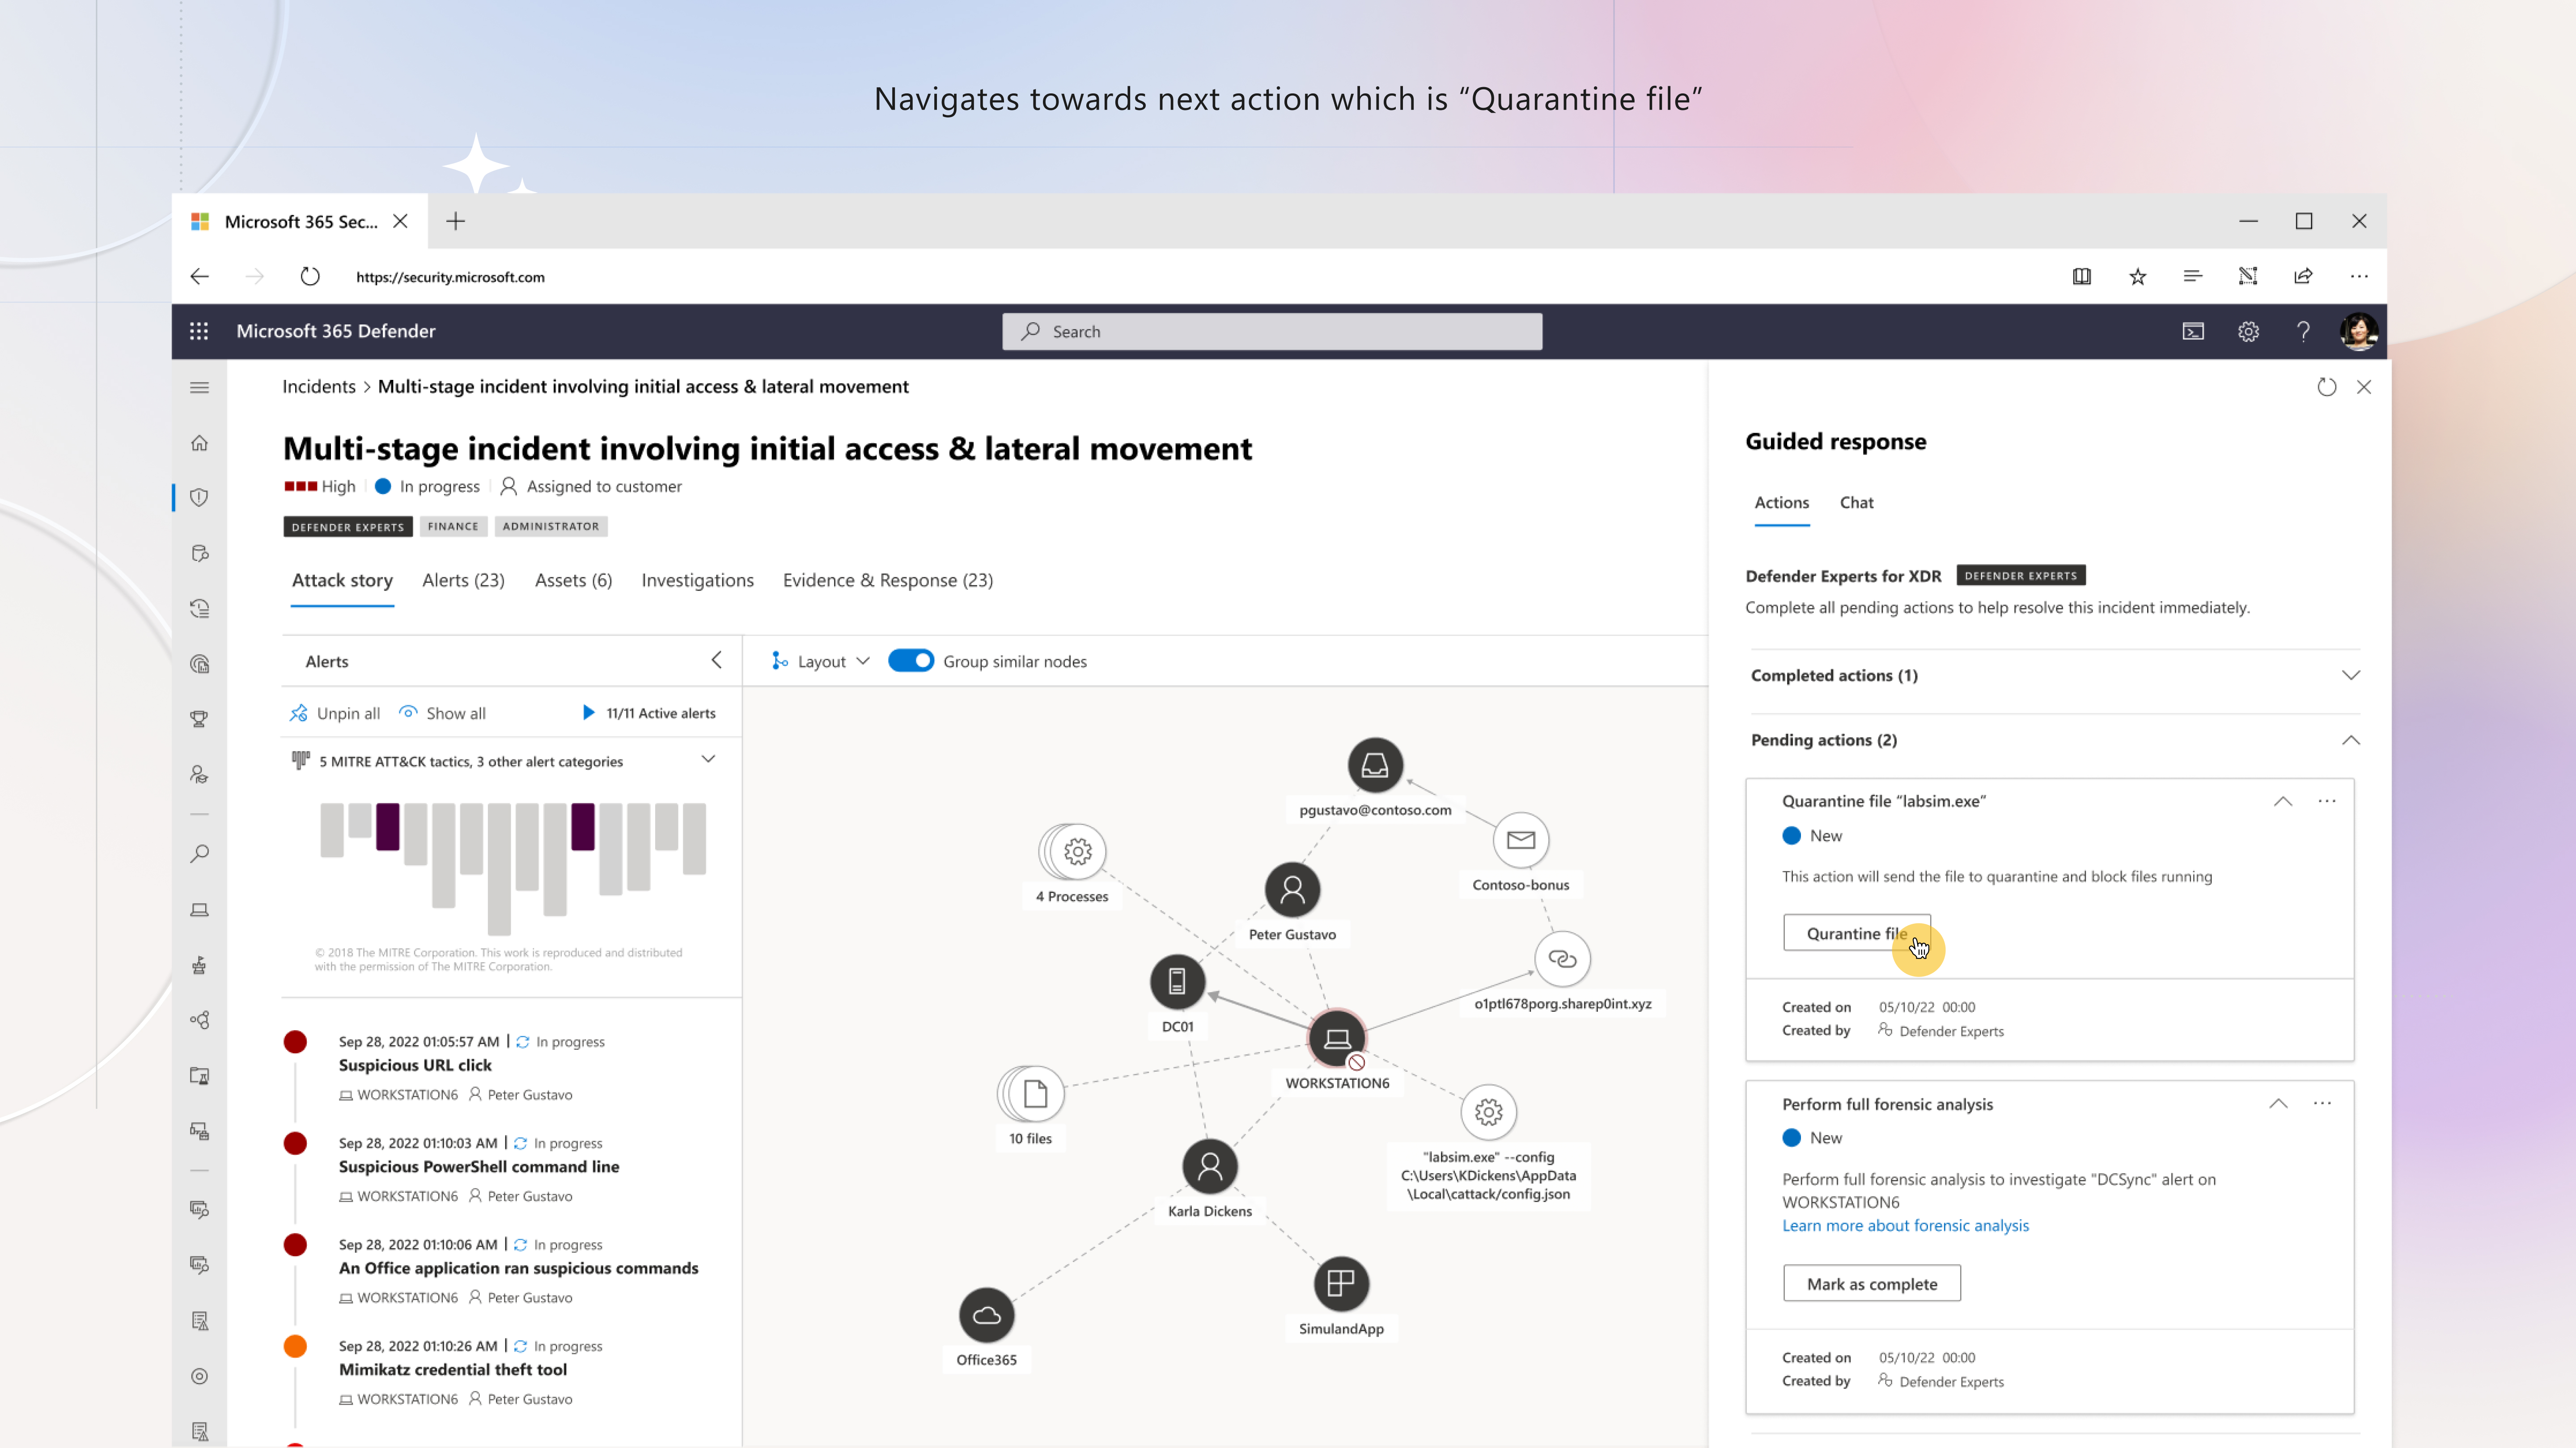Click Show all in Alerts panel

coord(443,714)
